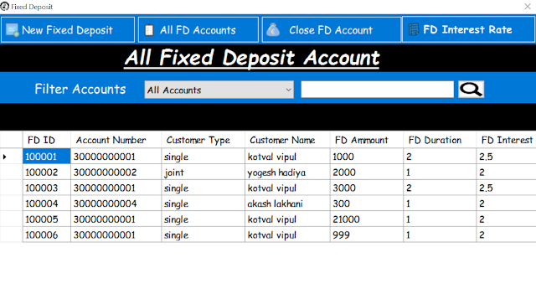Focus the filter search text box
This screenshot has height=304, width=536.
[378, 90]
